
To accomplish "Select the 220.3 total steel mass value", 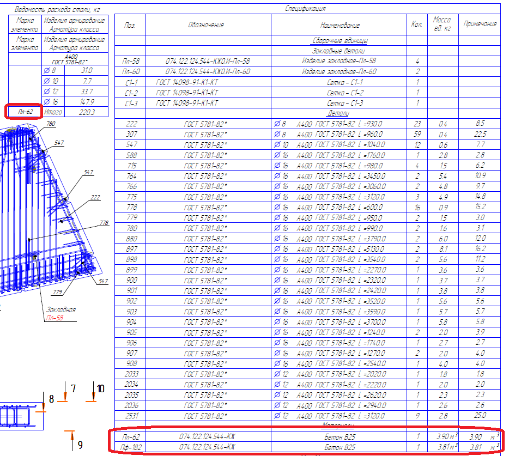I will tap(87, 112).
